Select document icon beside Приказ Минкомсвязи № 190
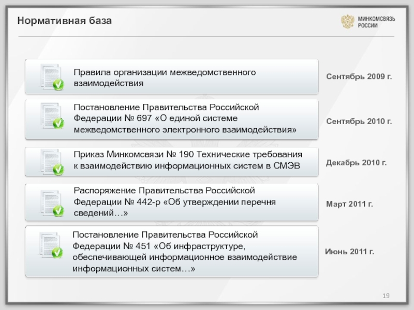Image resolution: width=414 pixels, height=310 pixels. (51, 161)
